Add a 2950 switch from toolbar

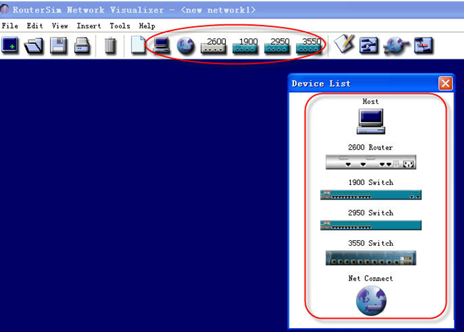pos(277,45)
